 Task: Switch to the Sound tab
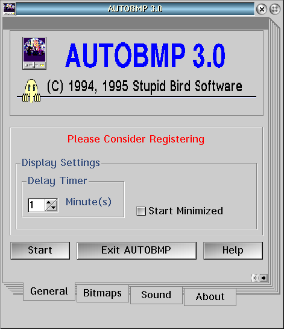[x=156, y=295]
